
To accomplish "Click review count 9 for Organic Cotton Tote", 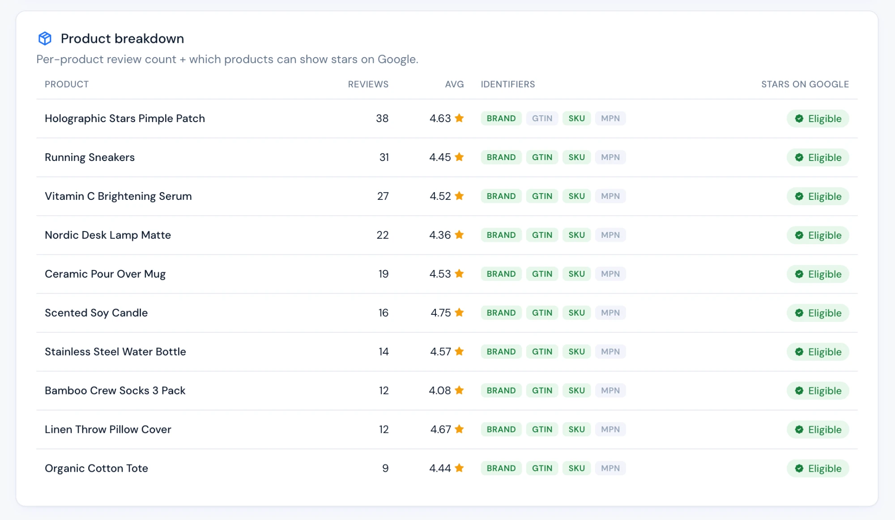I will pos(385,469).
